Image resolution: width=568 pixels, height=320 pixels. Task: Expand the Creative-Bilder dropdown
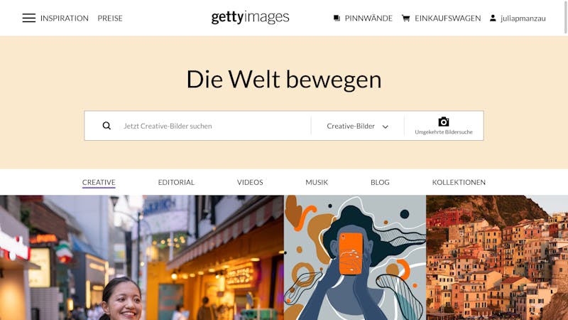(x=357, y=126)
